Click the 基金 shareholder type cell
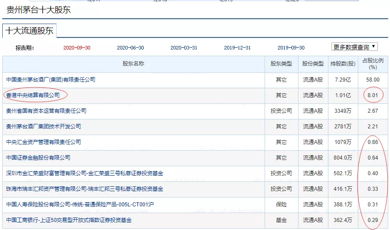Screen dimensions: 390x230 tap(281, 220)
